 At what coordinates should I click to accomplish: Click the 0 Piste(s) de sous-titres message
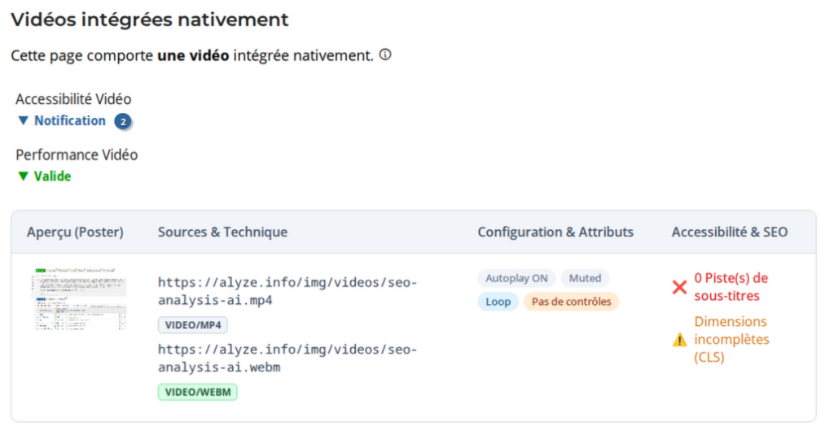(731, 287)
